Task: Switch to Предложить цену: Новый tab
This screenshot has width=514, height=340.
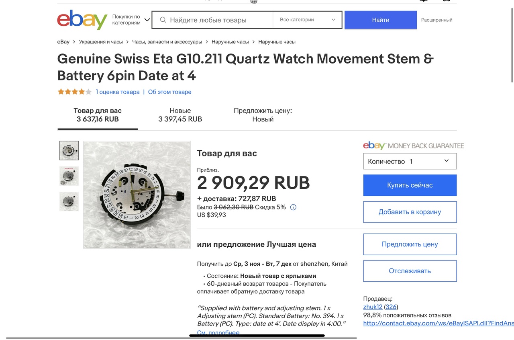Action: click(263, 115)
